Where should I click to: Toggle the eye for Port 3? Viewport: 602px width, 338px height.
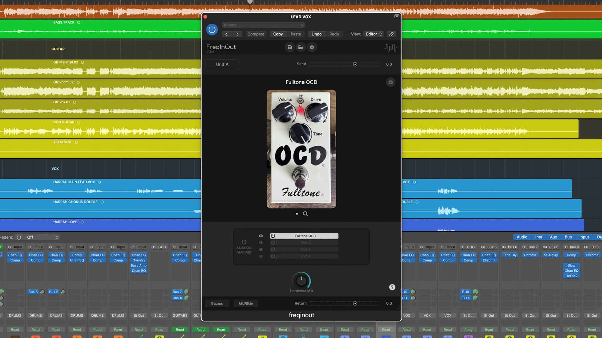point(261,250)
